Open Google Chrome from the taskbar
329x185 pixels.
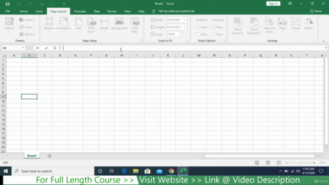(x=171, y=171)
